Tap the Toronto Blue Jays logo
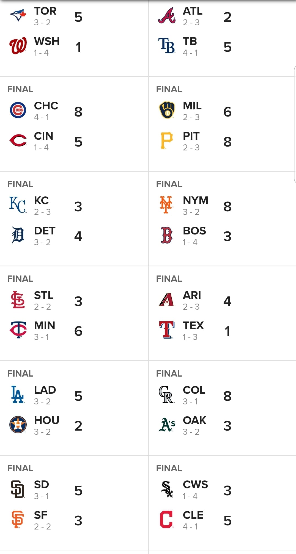 (x=18, y=15)
